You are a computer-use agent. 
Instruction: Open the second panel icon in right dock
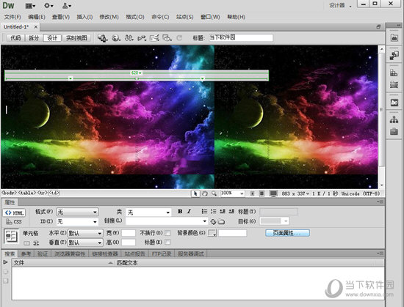[x=394, y=55]
